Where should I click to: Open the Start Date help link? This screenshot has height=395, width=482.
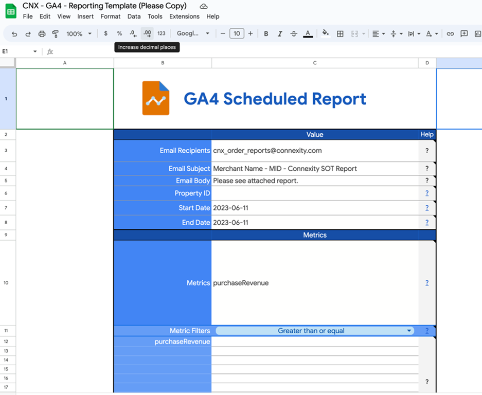(x=427, y=208)
